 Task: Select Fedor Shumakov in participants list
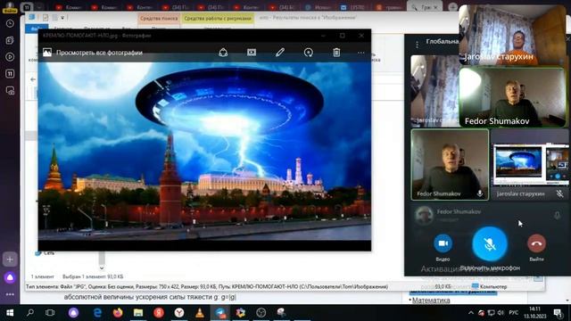487,215
